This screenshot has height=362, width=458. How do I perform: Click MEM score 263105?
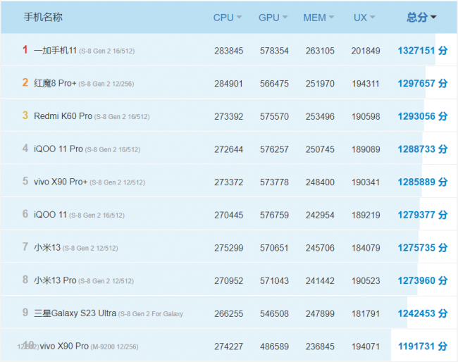point(320,51)
